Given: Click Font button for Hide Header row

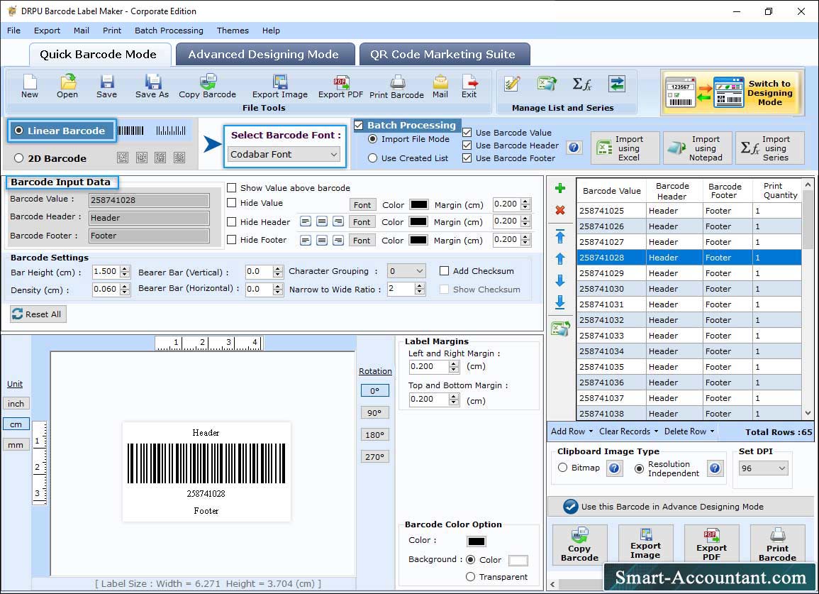Looking at the screenshot, I should tap(362, 221).
